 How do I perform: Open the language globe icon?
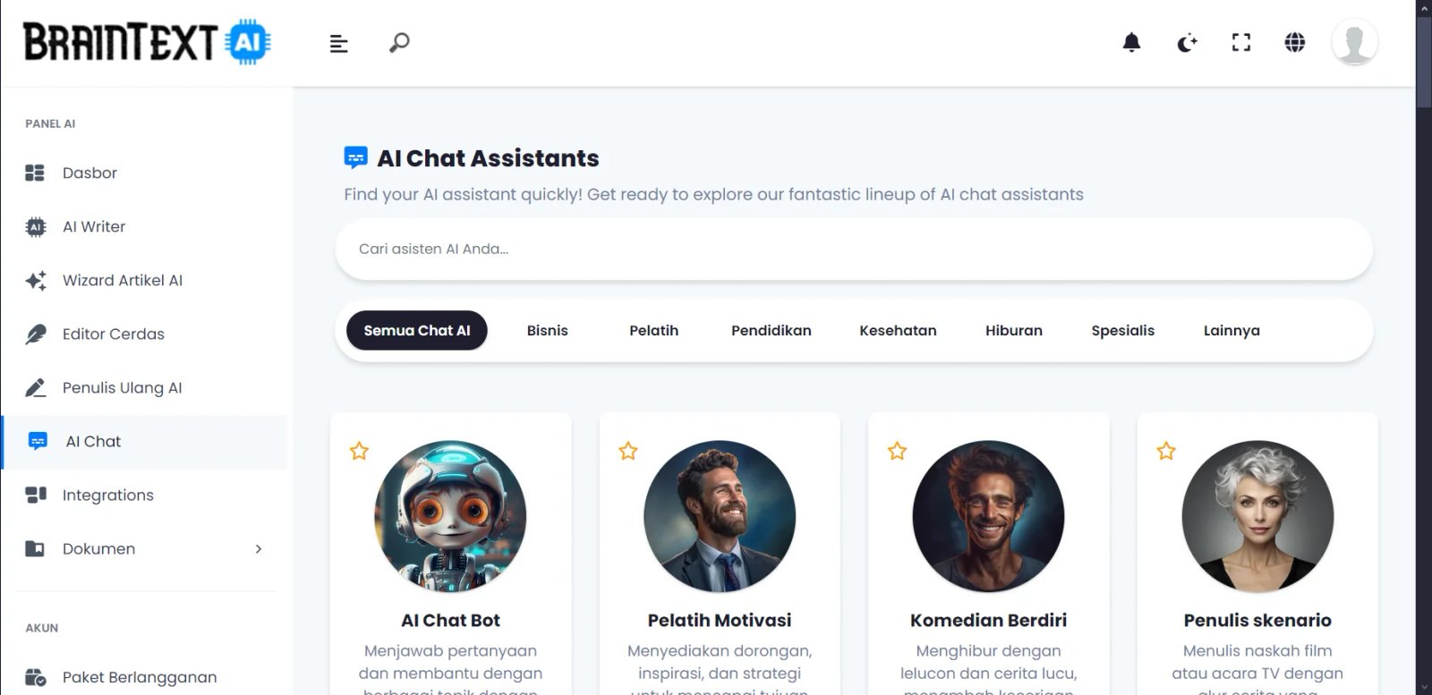1294,42
